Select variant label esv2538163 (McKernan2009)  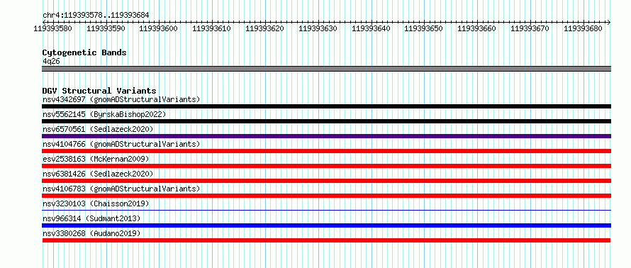[x=96, y=159]
